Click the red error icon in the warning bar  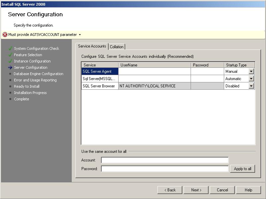pyautogui.click(x=5, y=35)
